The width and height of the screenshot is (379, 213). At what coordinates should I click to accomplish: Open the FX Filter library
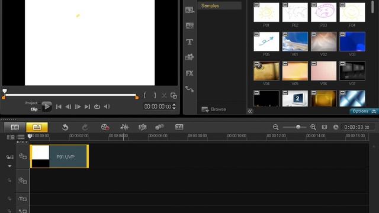click(x=189, y=73)
